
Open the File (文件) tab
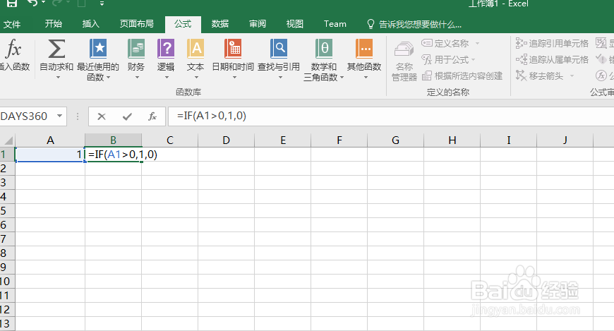coord(12,24)
